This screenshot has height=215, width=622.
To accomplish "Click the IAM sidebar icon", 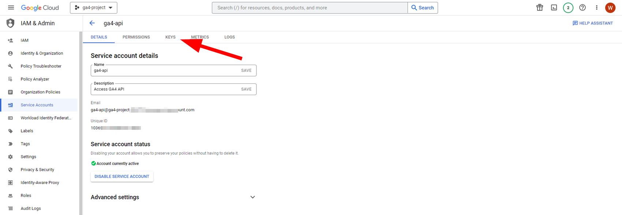I will click(x=11, y=40).
